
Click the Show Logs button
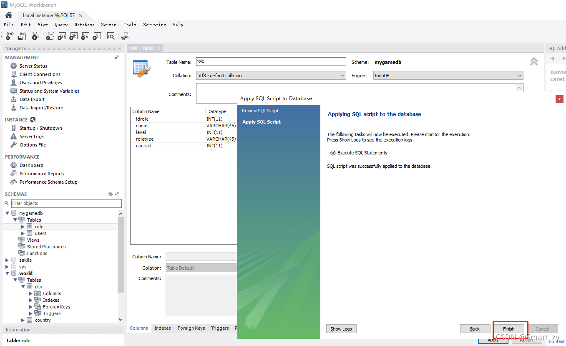[341, 329]
